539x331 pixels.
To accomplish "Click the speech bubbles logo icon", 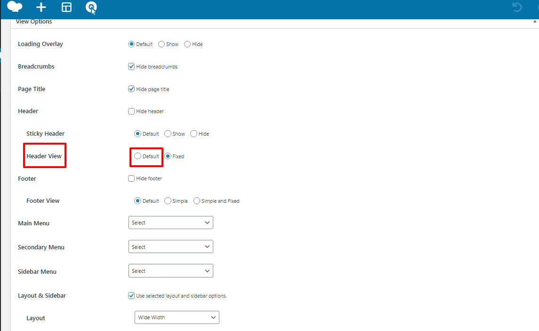I will coord(15,7).
